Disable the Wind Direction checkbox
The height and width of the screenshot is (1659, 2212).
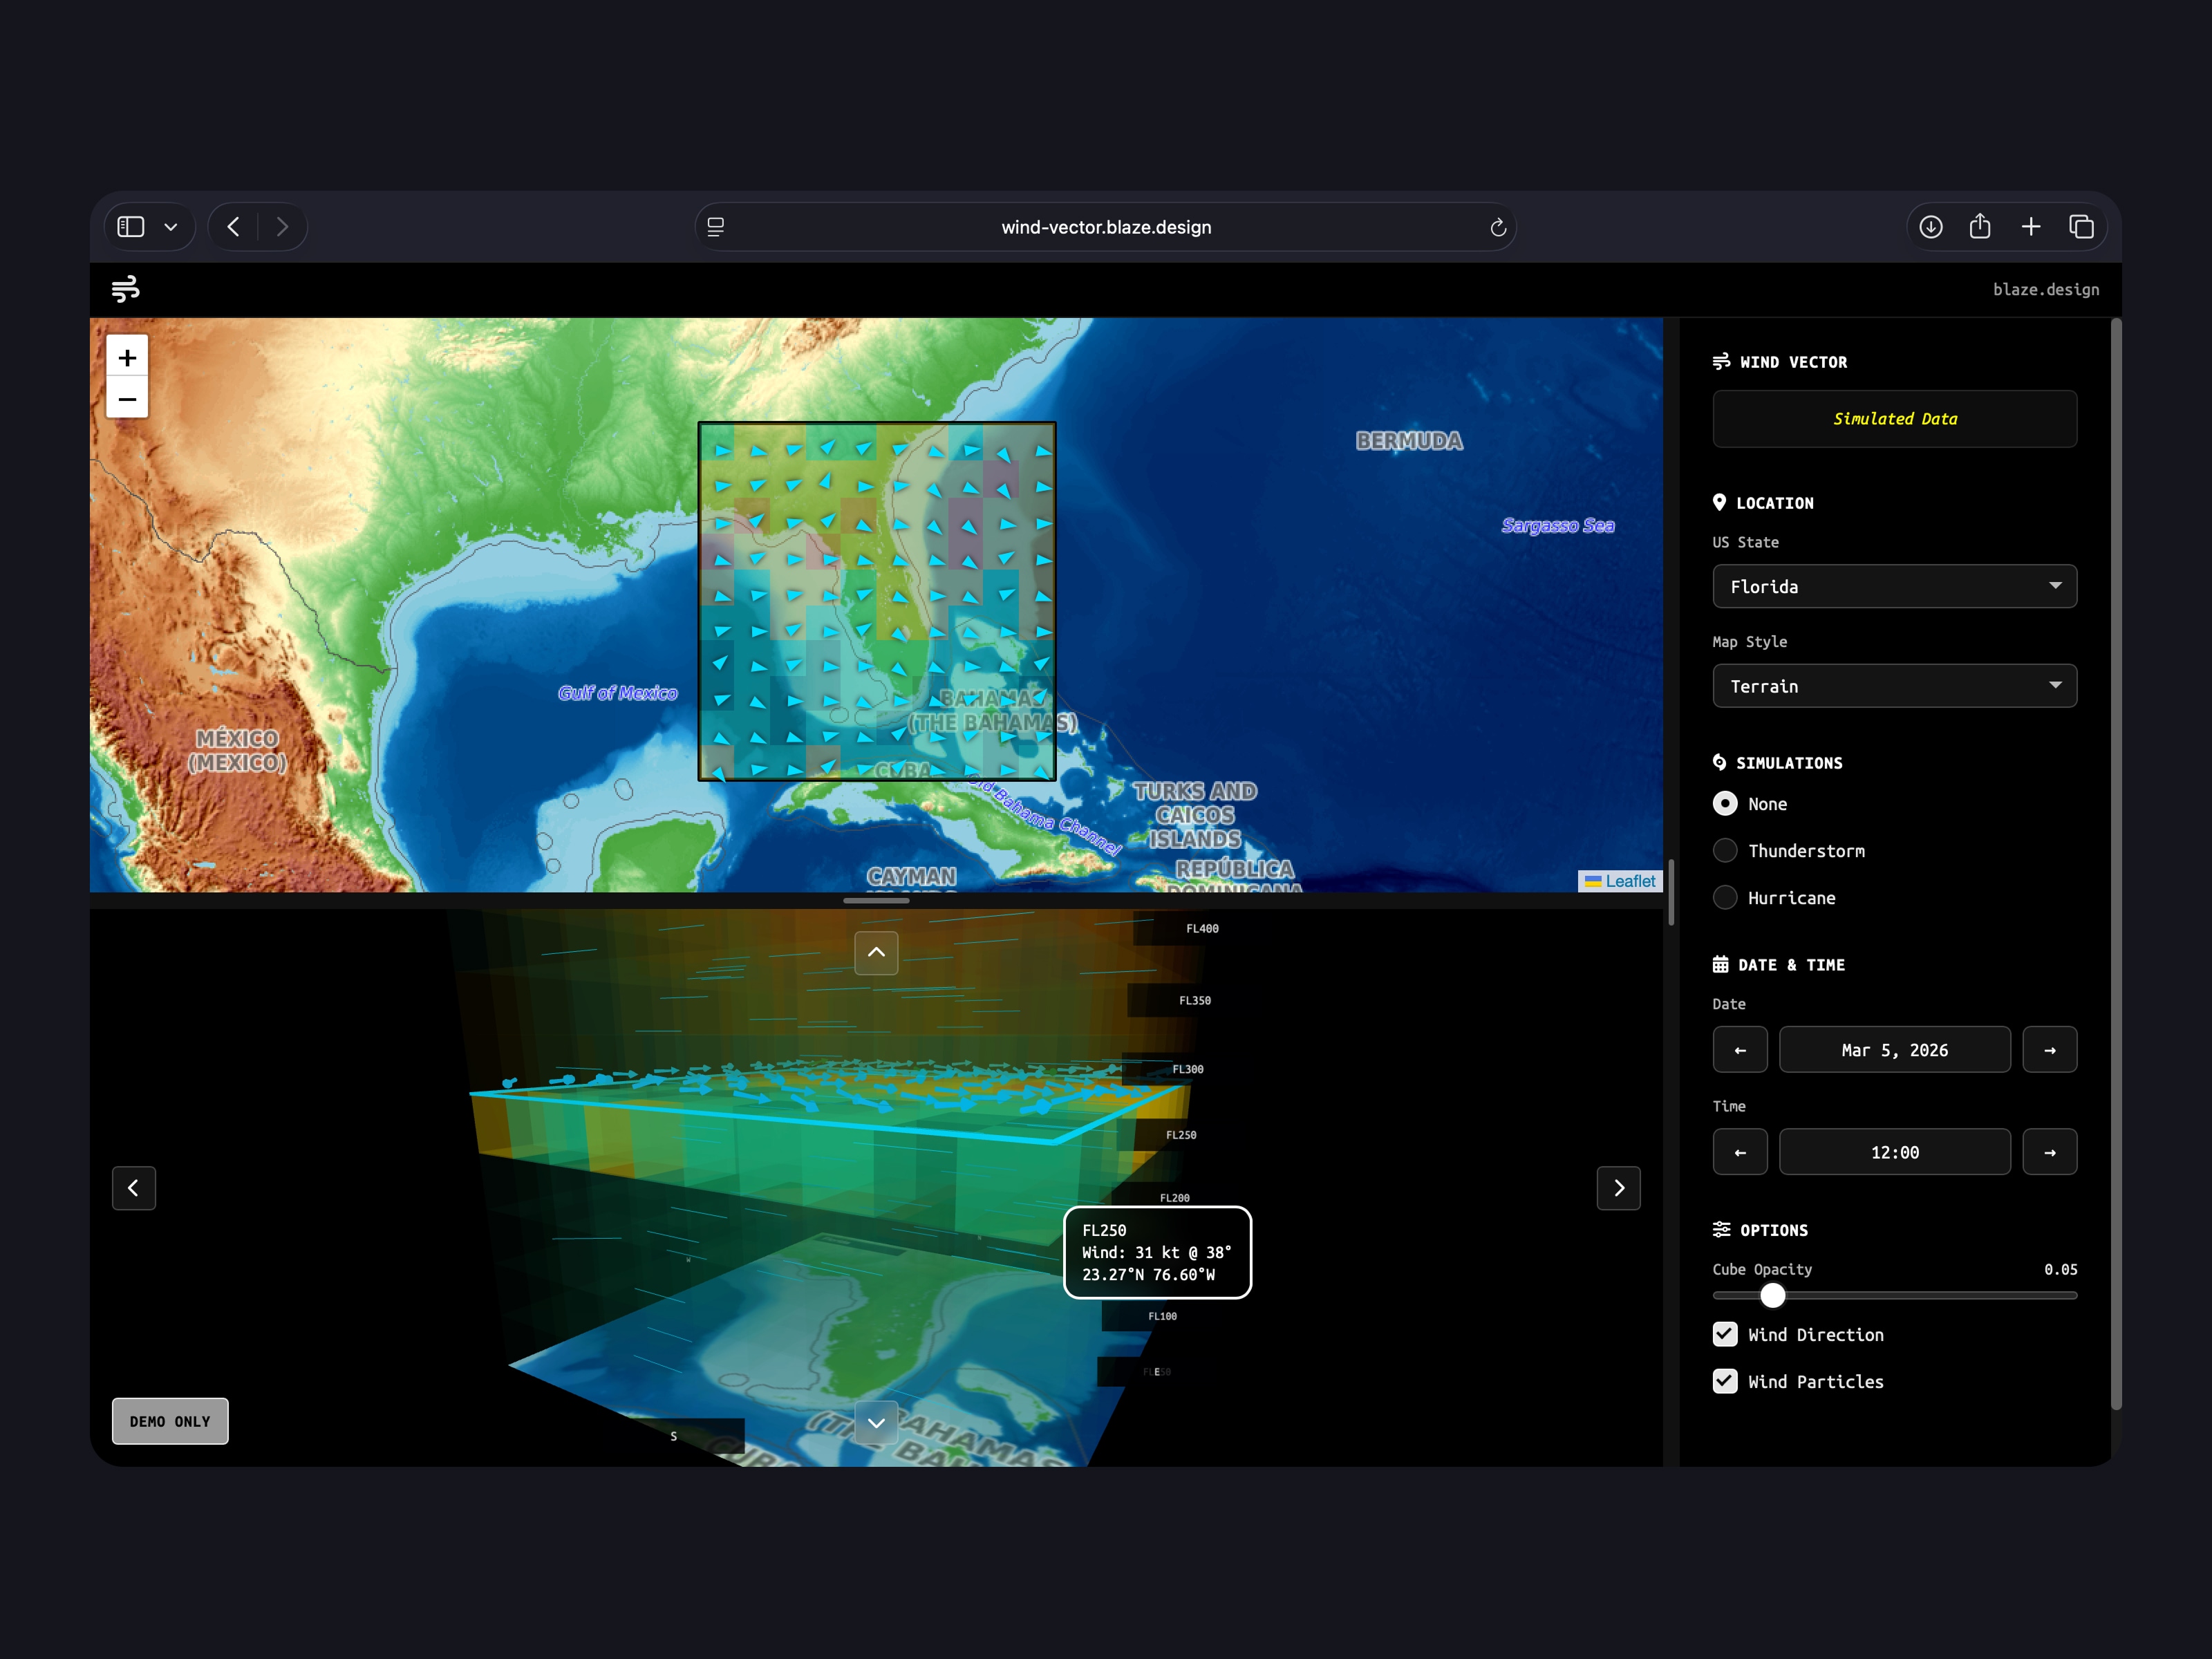1725,1334
